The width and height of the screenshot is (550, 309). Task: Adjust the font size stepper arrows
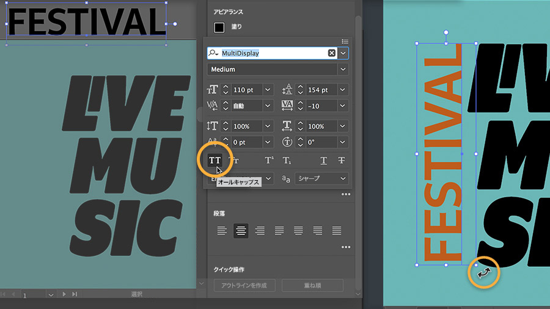pyautogui.click(x=226, y=90)
